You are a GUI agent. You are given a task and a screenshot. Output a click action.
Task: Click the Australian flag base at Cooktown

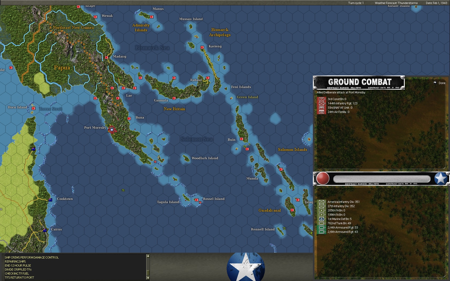point(50,200)
